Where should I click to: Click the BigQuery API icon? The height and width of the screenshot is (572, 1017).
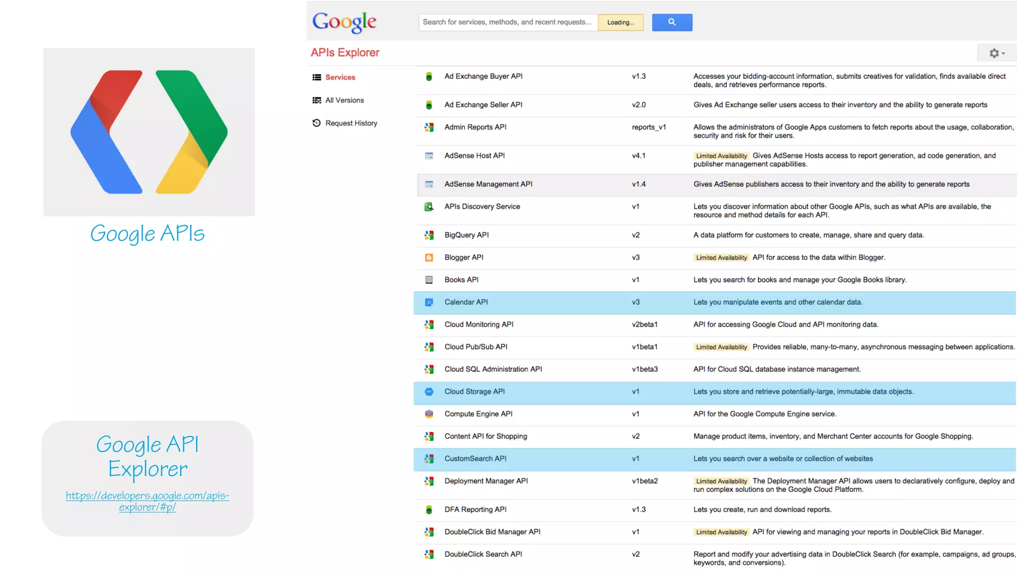pos(429,235)
